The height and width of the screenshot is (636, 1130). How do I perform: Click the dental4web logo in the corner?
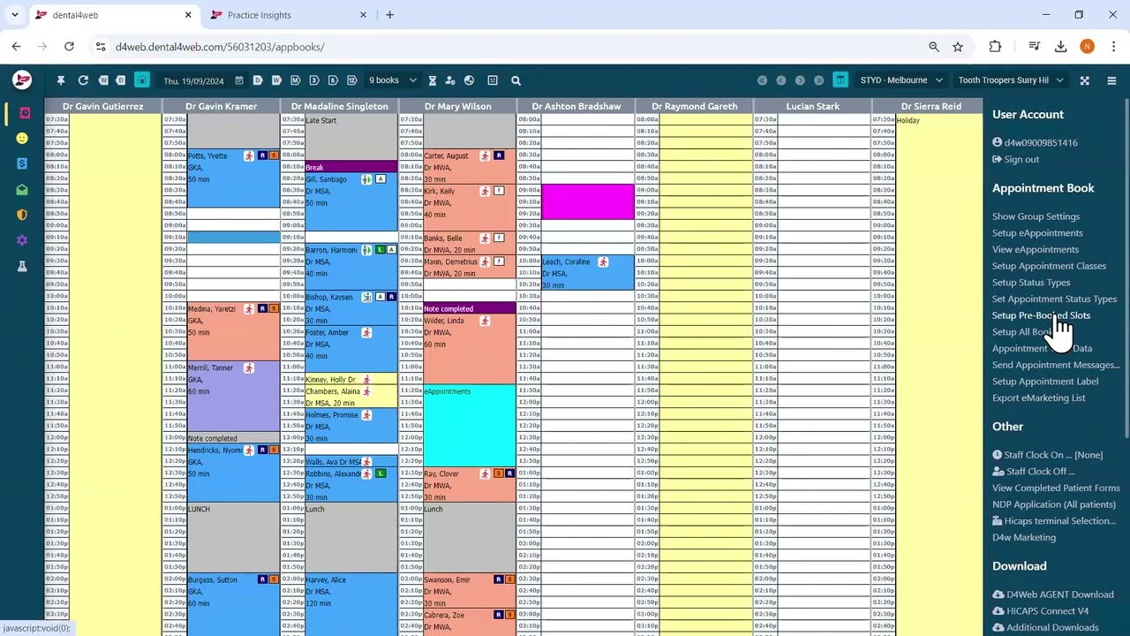pos(22,80)
